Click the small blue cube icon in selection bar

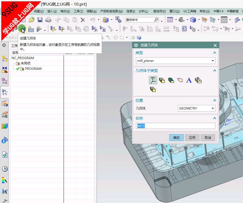pyautogui.click(x=139, y=38)
